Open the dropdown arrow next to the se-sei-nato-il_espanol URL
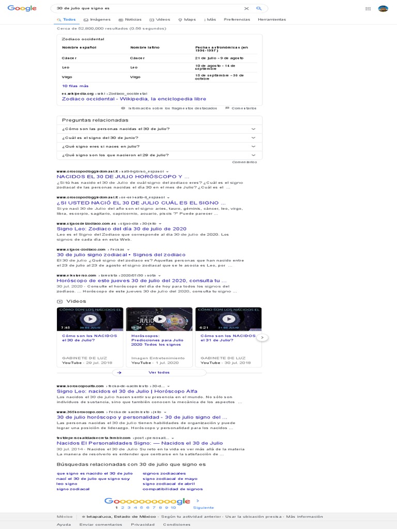 pos(169,198)
